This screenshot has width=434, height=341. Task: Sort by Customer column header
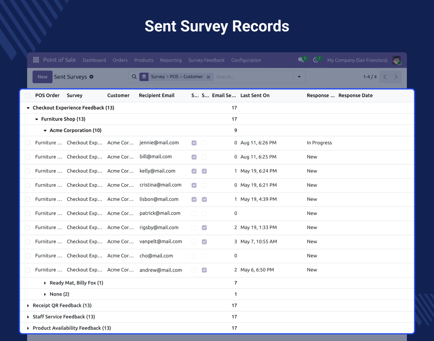(118, 95)
